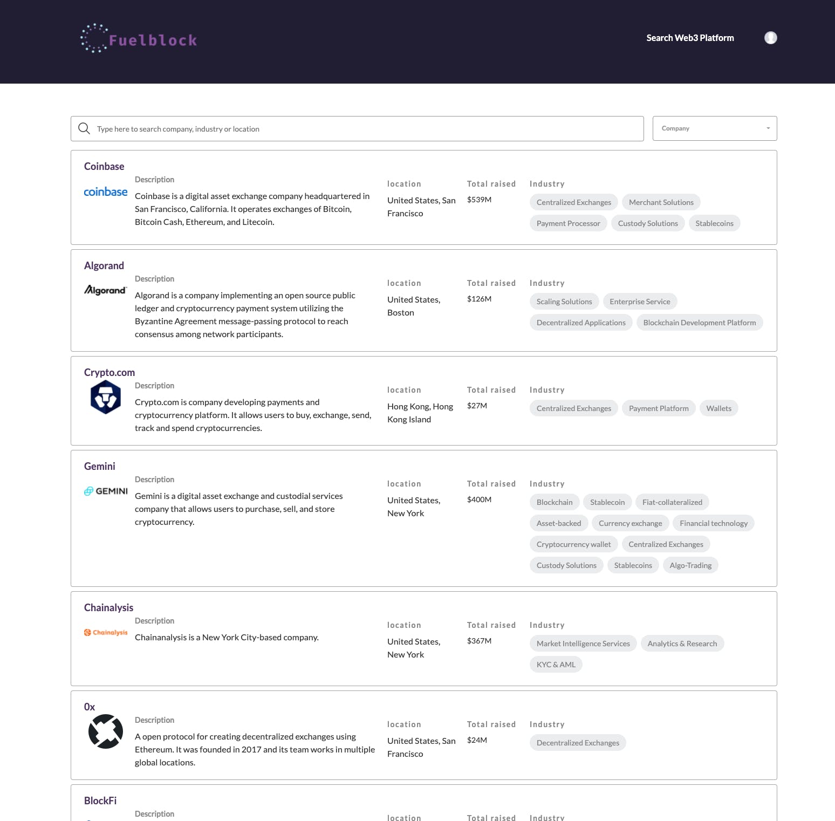The image size is (835, 821).
Task: Select the Merchant Solutions tag
Action: coord(661,202)
